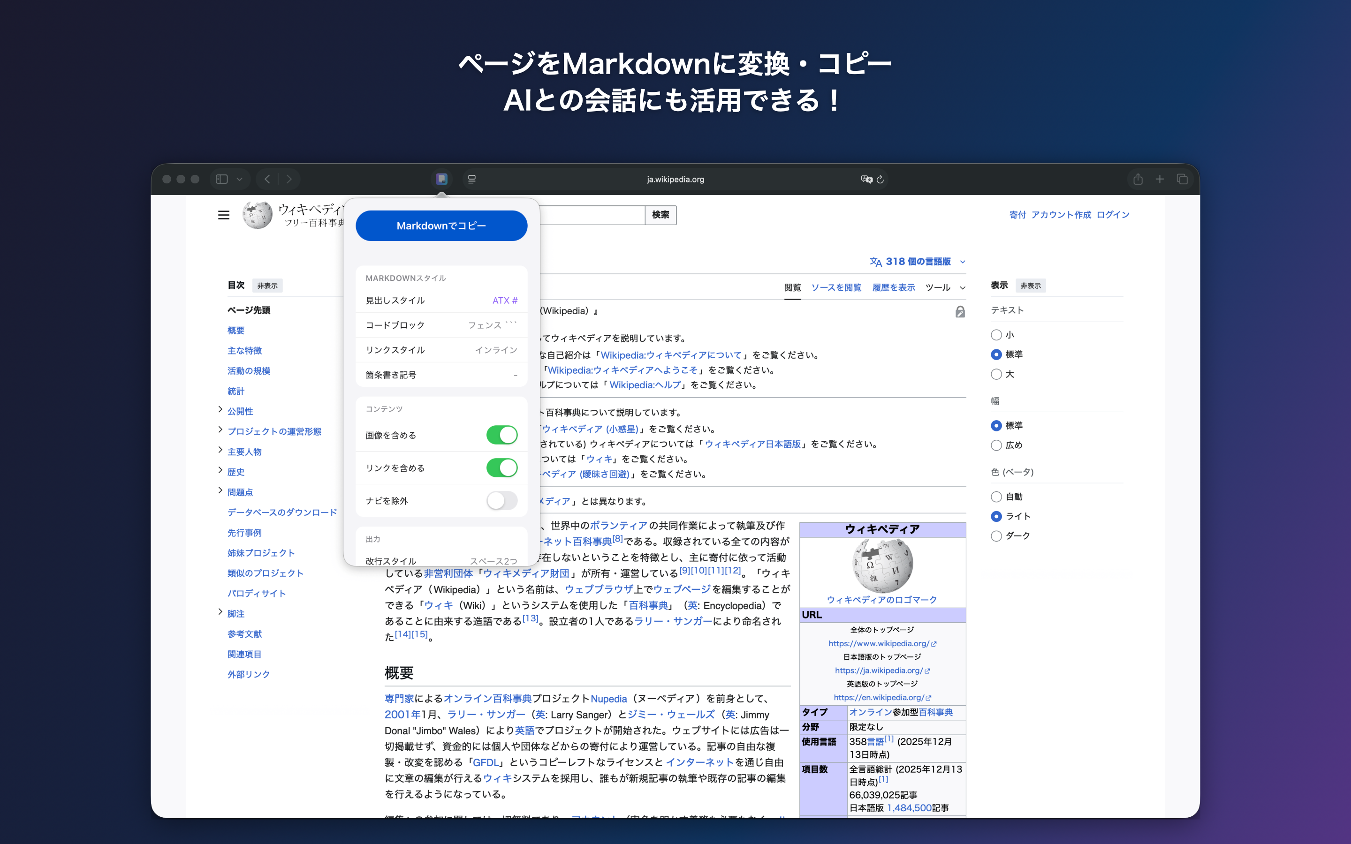
Task: Open the Safari reader view icon
Action: pyautogui.click(x=472, y=179)
